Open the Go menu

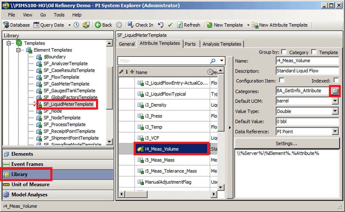coord(43,15)
